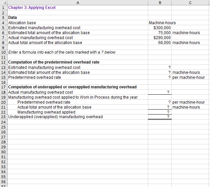Select row 30 header
The height and width of the screenshot is (187, 210).
[3, 152]
